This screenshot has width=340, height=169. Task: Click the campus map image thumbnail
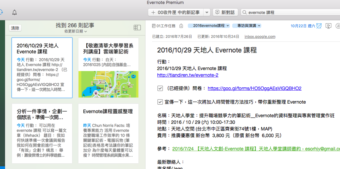(108, 84)
